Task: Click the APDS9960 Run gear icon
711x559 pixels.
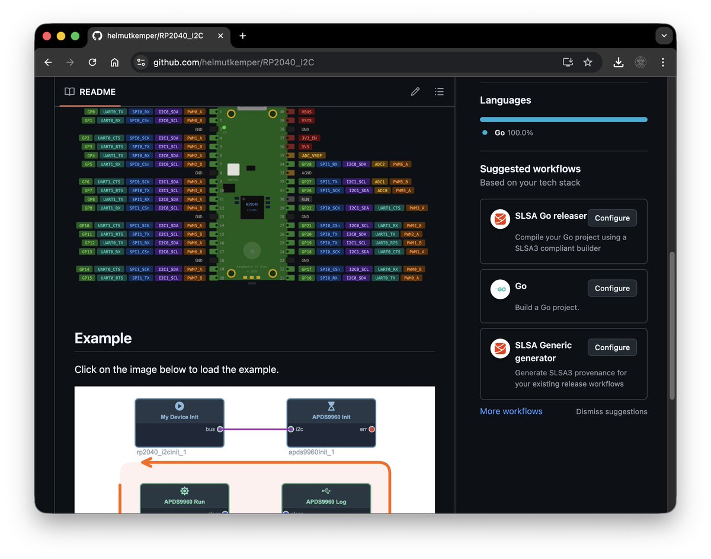Action: pyautogui.click(x=184, y=491)
